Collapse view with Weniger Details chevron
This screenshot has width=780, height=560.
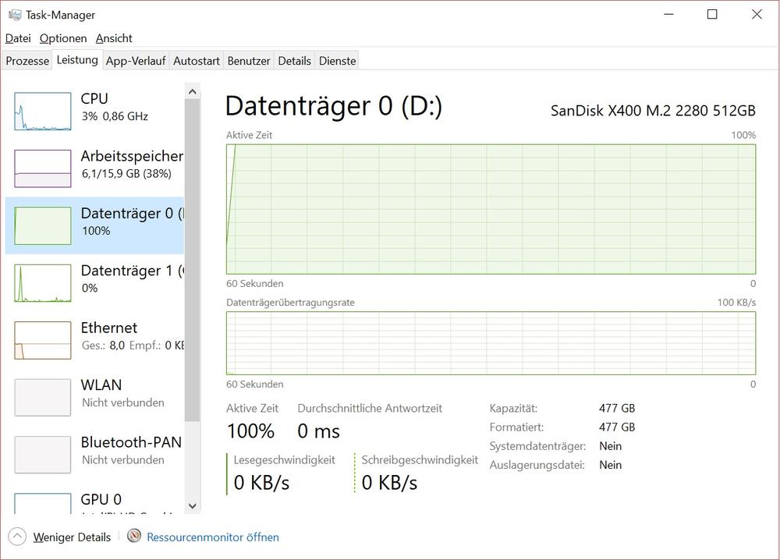pos(18,537)
